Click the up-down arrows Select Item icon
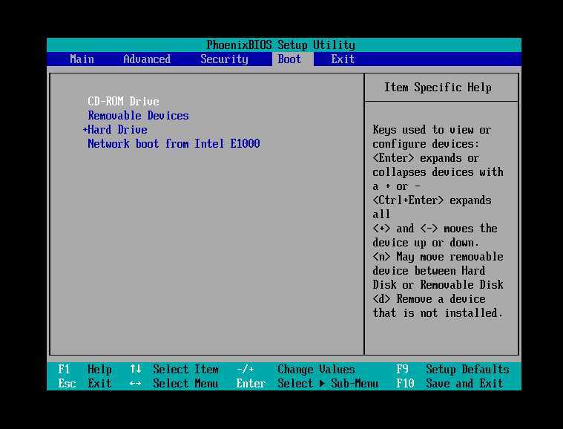This screenshot has height=429, width=563. [135, 369]
